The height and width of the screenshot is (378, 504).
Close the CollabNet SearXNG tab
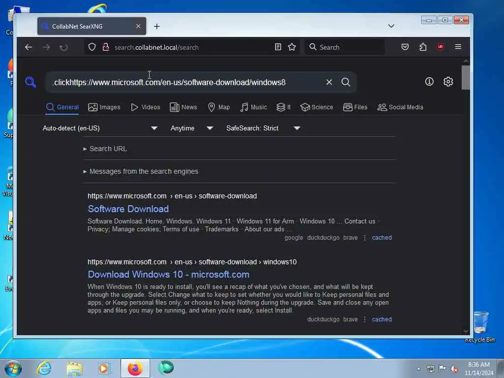pyautogui.click(x=138, y=26)
